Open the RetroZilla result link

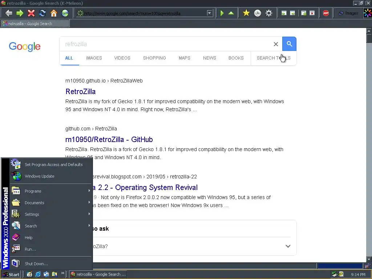coord(80,92)
